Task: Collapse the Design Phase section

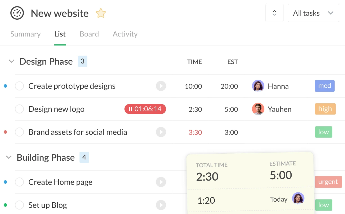Action: coord(12,61)
